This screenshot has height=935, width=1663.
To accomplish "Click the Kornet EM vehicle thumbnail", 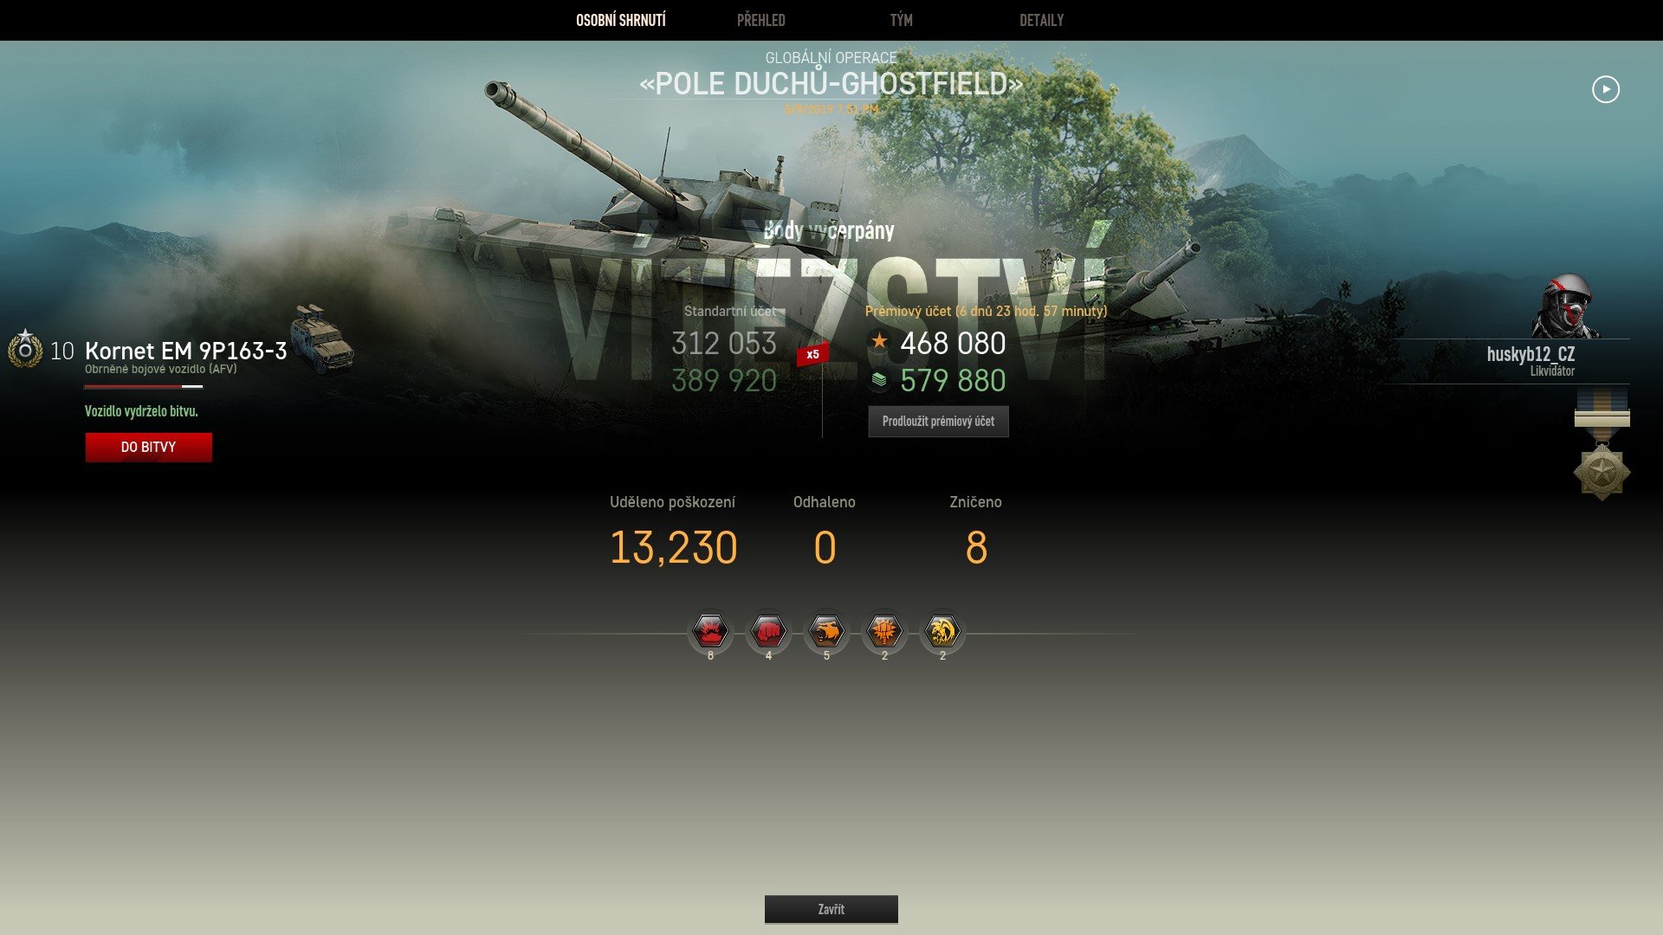I will pos(322,339).
